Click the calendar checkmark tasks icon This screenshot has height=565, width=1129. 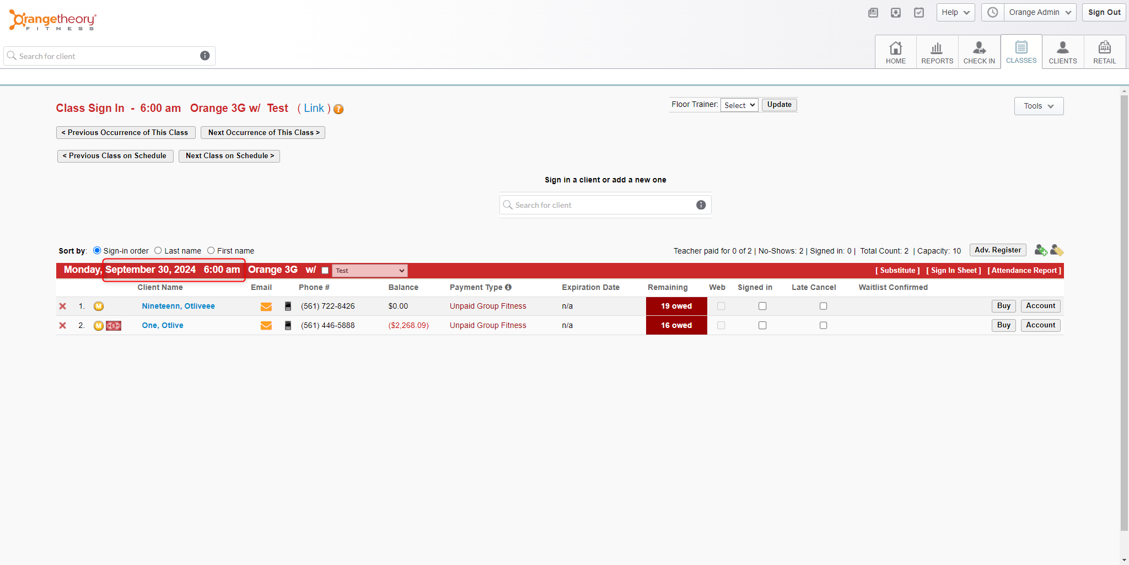pos(919,13)
